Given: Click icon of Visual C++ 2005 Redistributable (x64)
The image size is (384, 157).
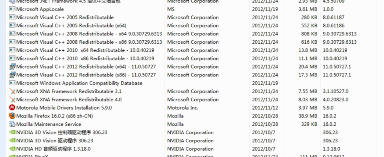Looking at the screenshot, I should [12, 25].
